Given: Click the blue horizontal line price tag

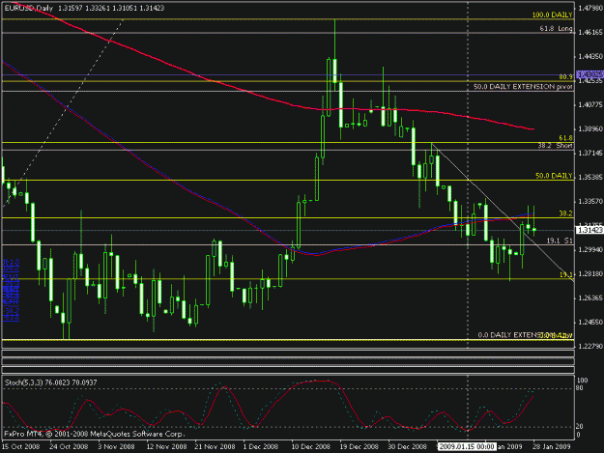Looking at the screenshot, I should 590,74.
